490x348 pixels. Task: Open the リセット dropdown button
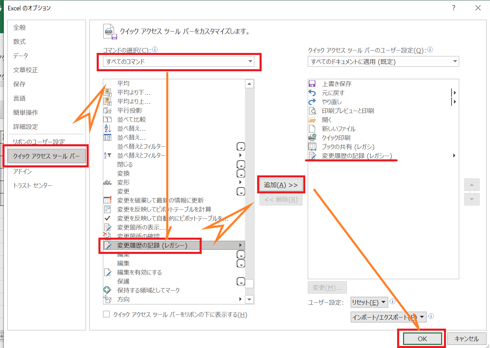[369, 302]
